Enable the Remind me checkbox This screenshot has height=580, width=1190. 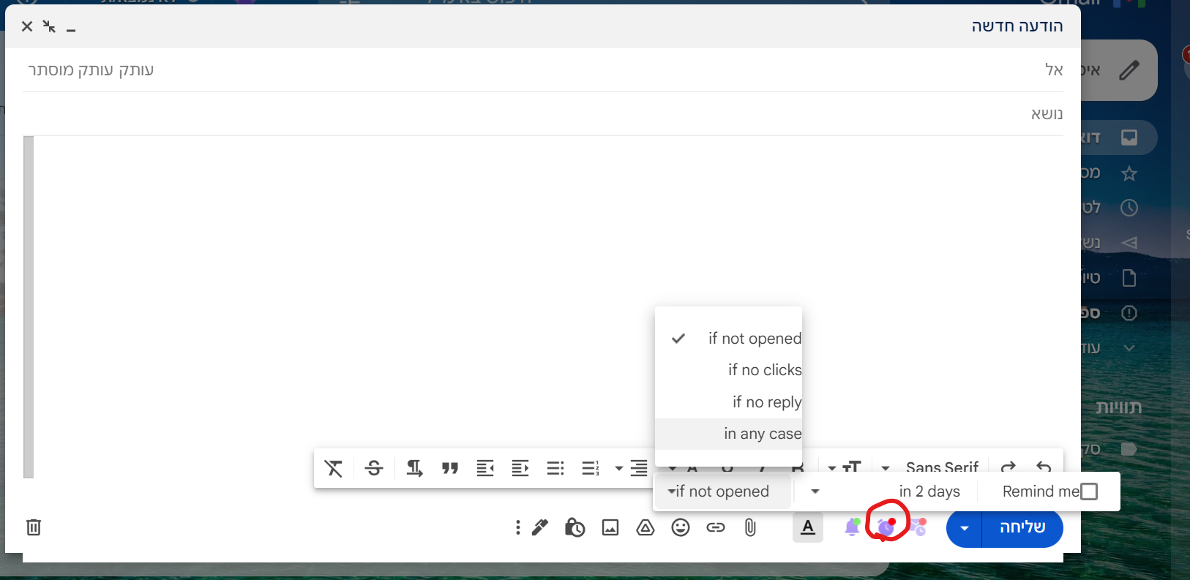(1089, 492)
